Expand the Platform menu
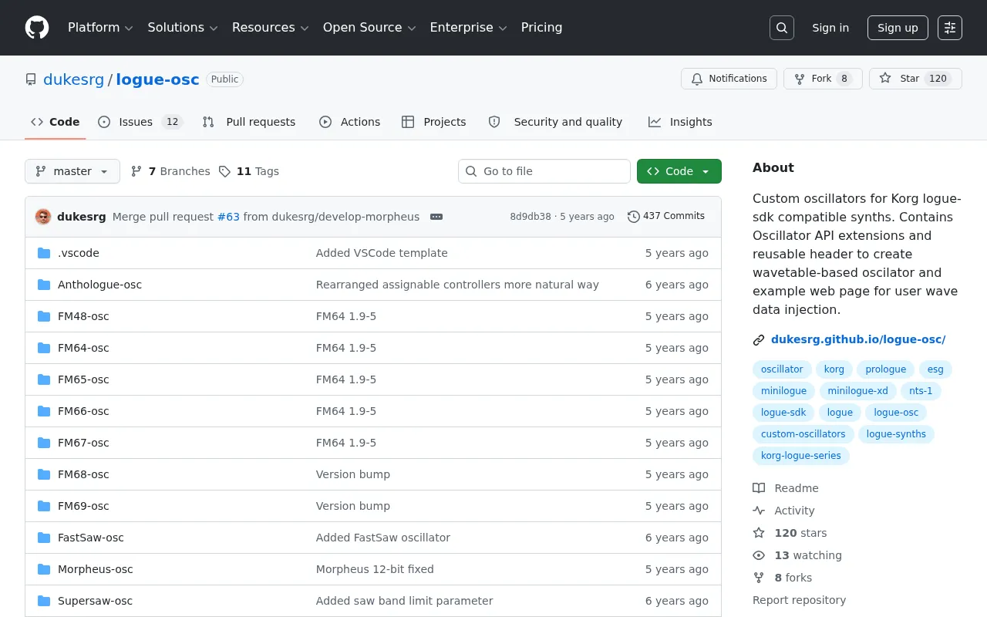 [x=100, y=28]
